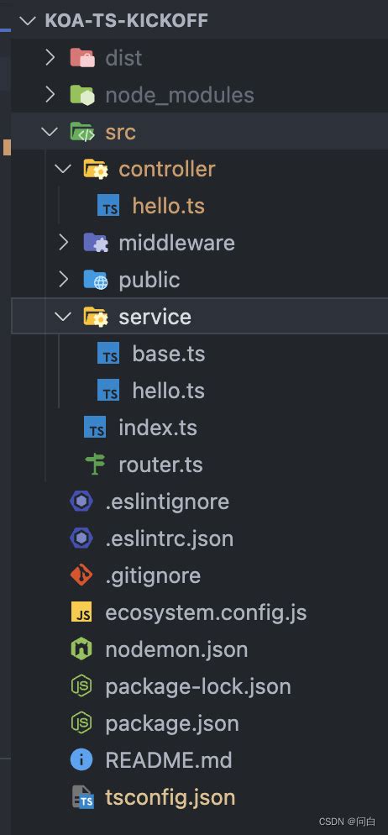The width and height of the screenshot is (388, 835).
Task: Click the blue info icon of README.md
Action: (x=81, y=760)
